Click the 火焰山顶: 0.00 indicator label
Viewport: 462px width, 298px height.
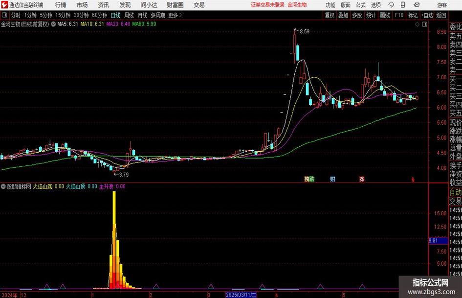(81, 186)
